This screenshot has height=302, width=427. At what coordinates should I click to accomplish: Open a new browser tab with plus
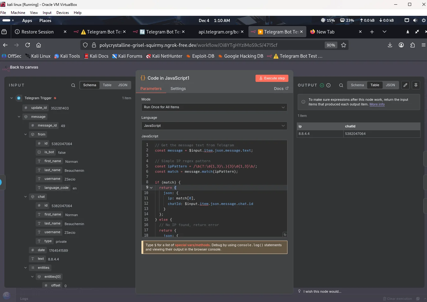click(x=372, y=32)
